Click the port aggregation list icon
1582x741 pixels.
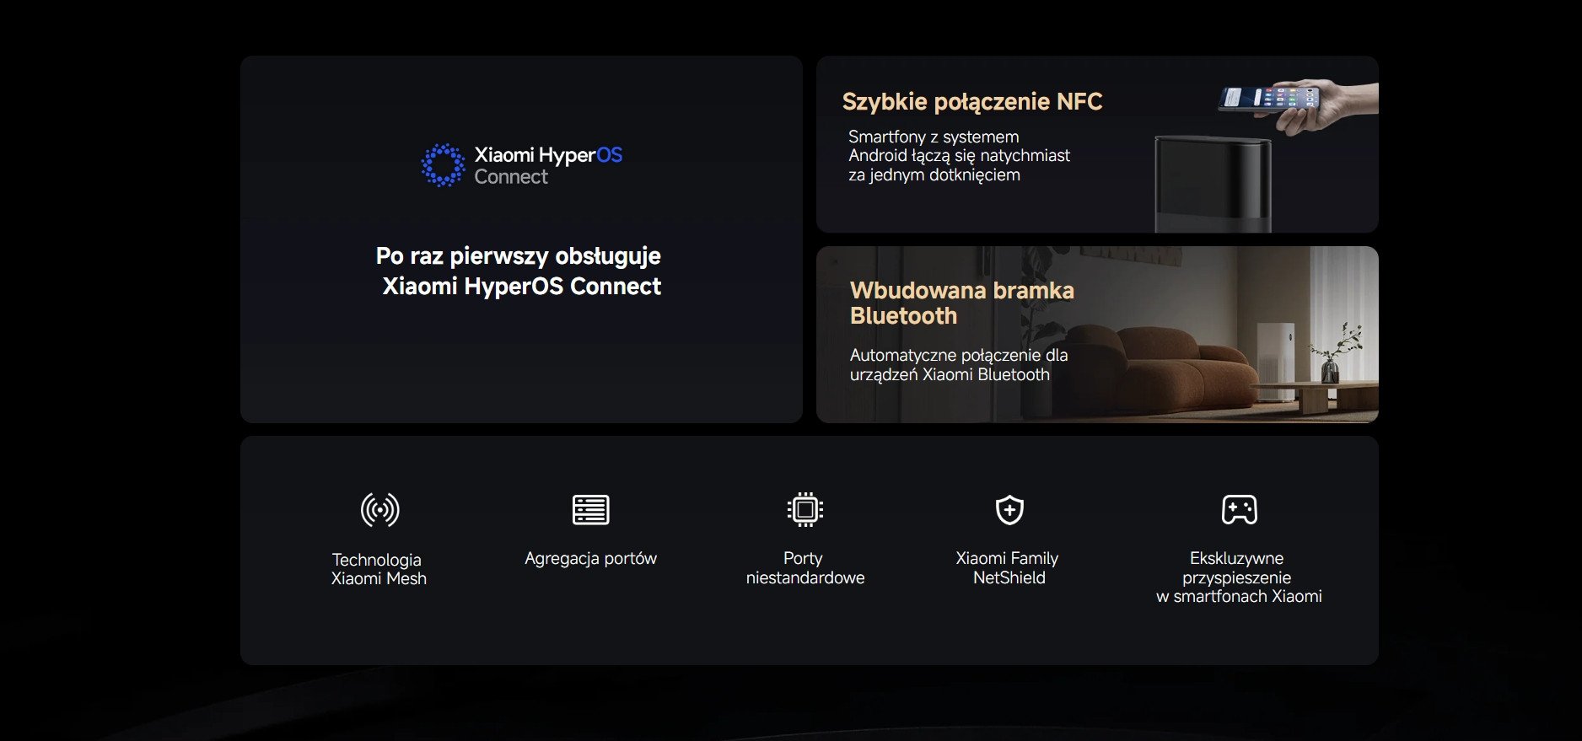pyautogui.click(x=590, y=510)
